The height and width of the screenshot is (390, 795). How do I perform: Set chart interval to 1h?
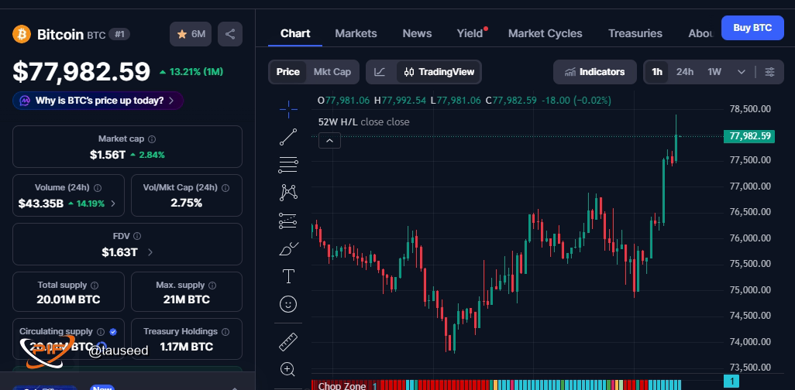657,72
